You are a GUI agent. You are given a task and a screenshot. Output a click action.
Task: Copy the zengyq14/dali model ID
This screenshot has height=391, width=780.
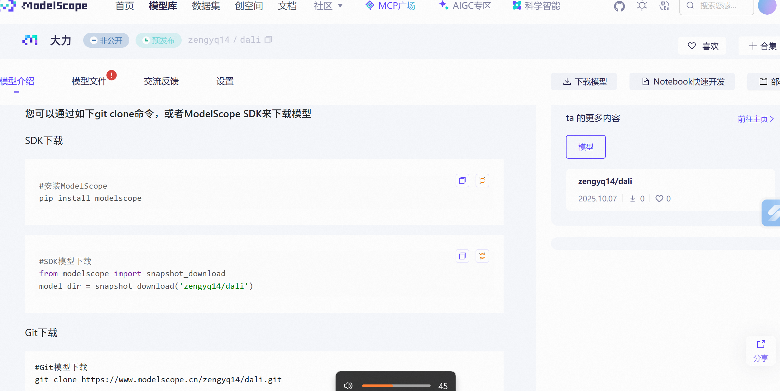click(x=268, y=40)
